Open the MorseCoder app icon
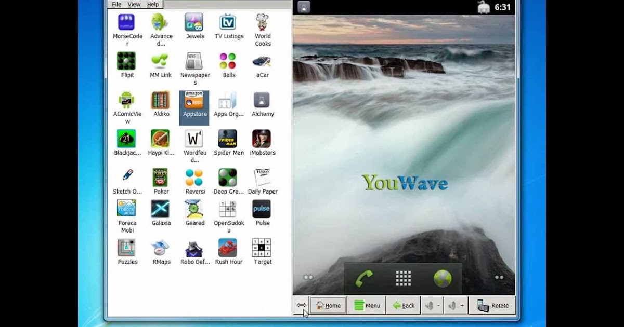Screen dimensions: 624x327 pyautogui.click(x=127, y=22)
